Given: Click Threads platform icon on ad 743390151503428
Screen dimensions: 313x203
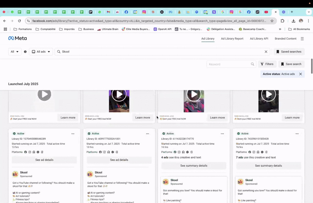Looking at the screenshot, I should (x=266, y=152).
